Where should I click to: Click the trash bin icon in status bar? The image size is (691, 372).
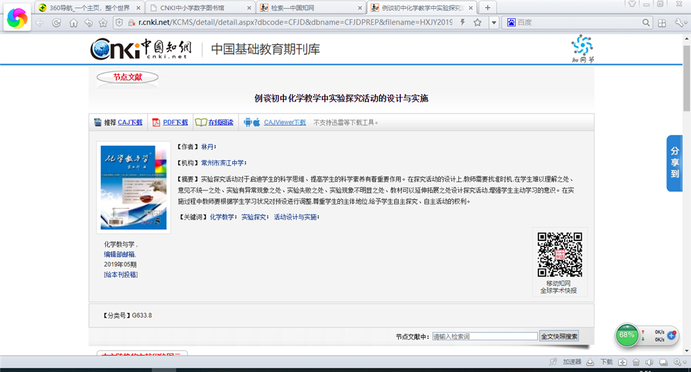[x=636, y=363]
